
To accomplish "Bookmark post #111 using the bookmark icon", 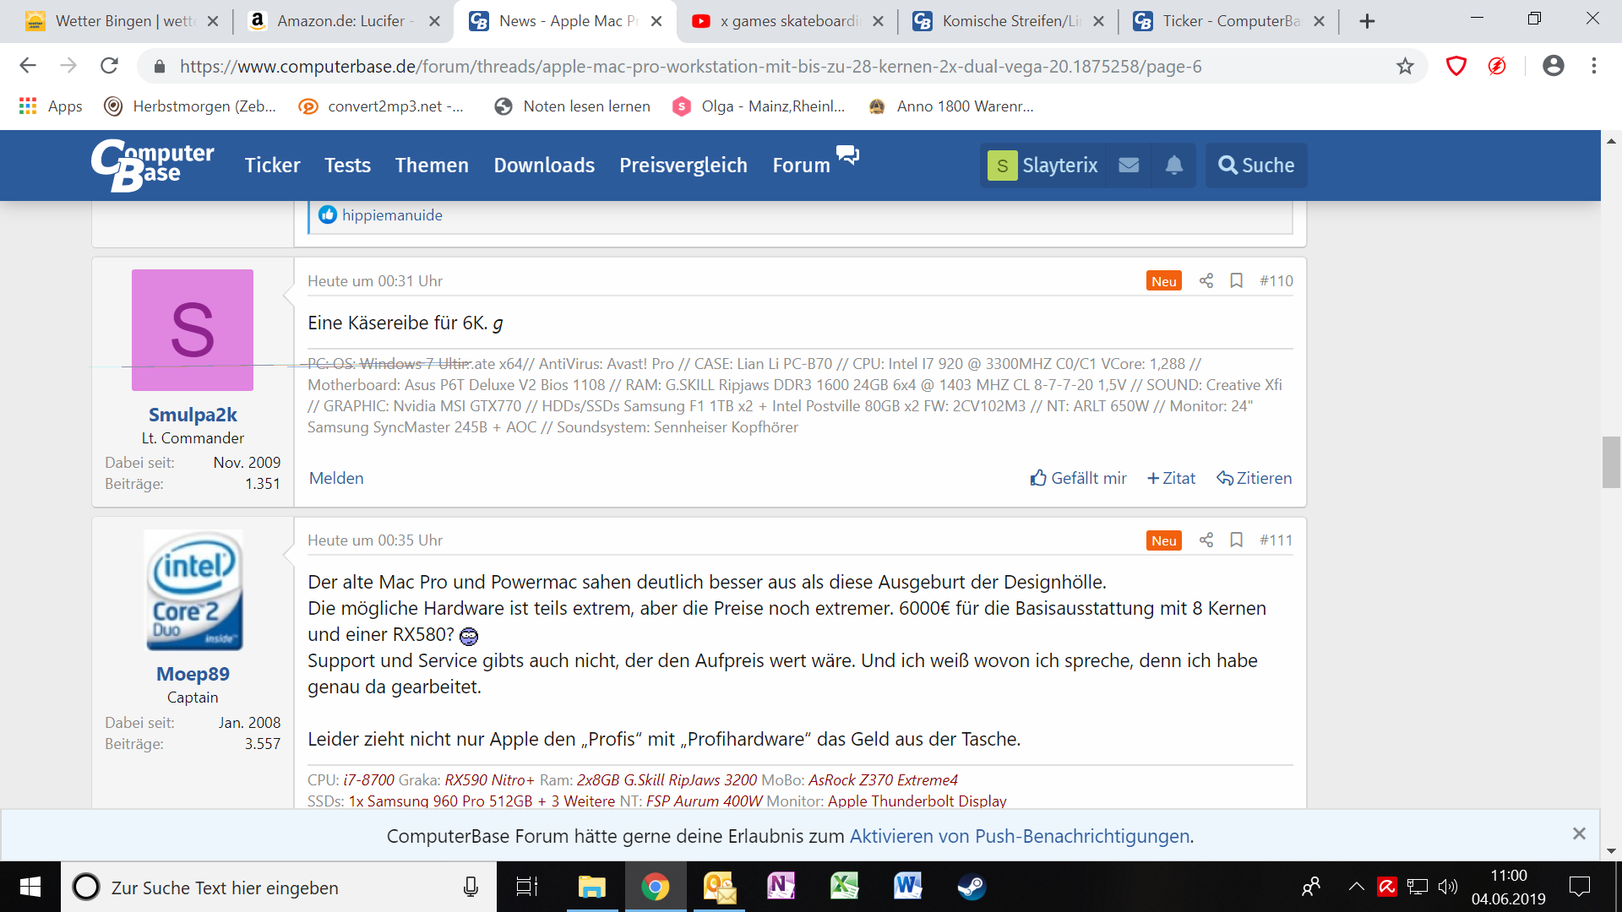I will (1236, 540).
